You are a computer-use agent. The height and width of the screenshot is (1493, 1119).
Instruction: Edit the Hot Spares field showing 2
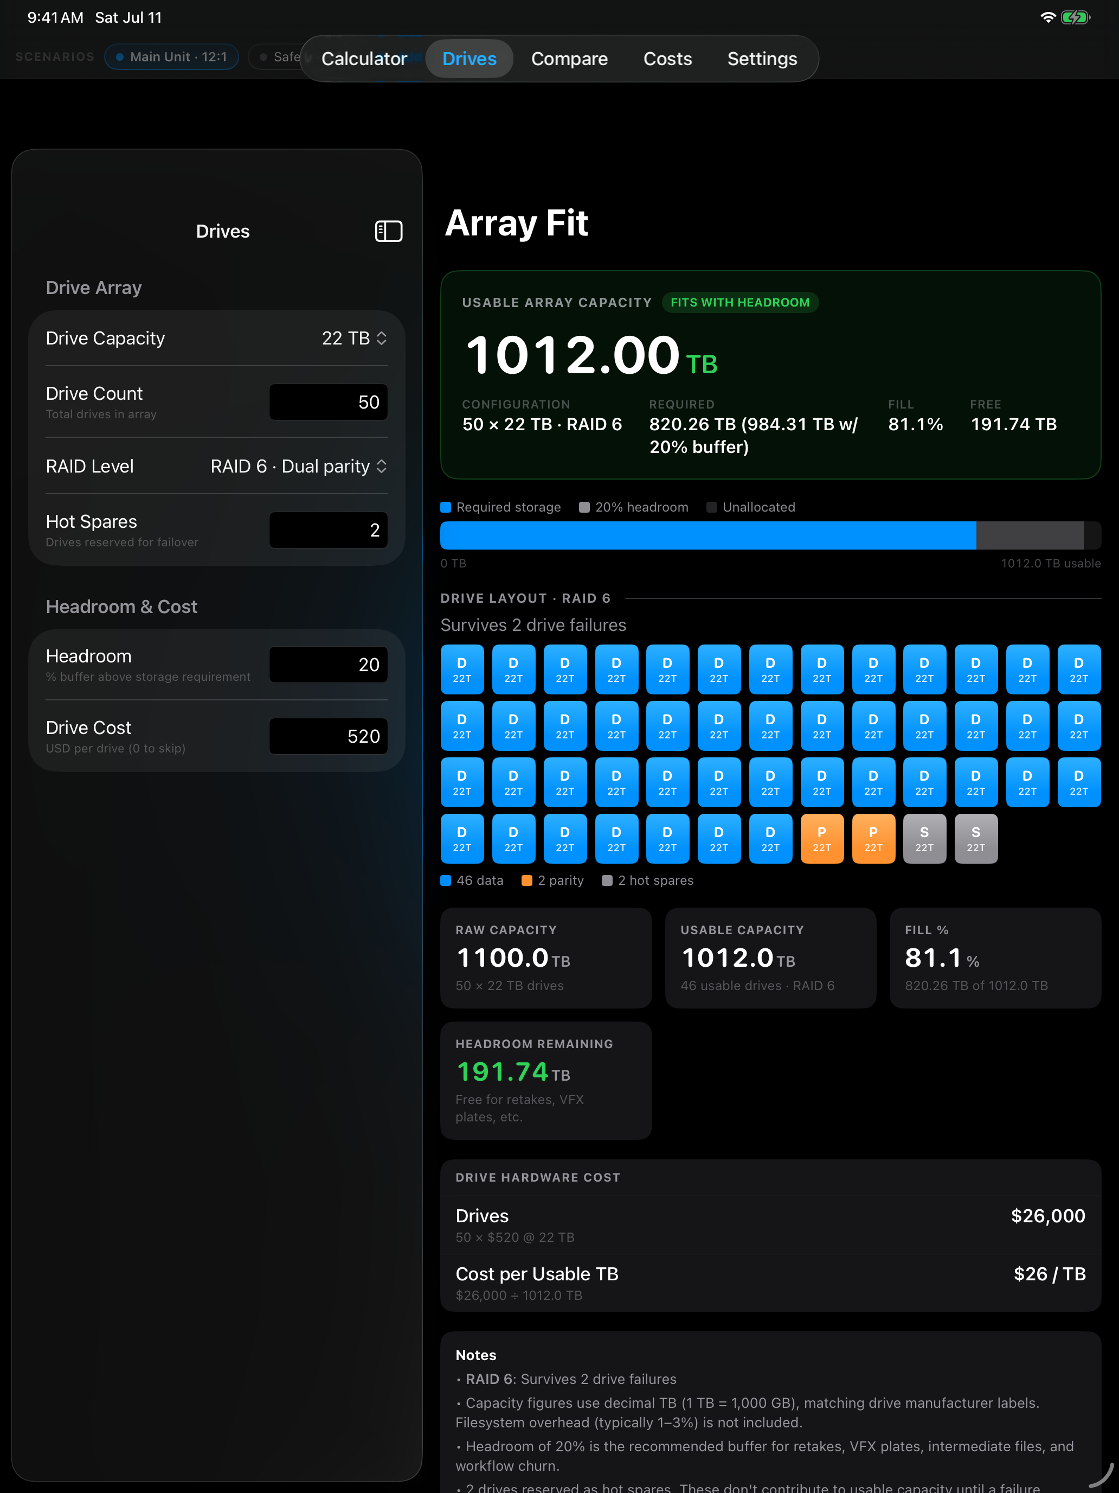pyautogui.click(x=329, y=531)
